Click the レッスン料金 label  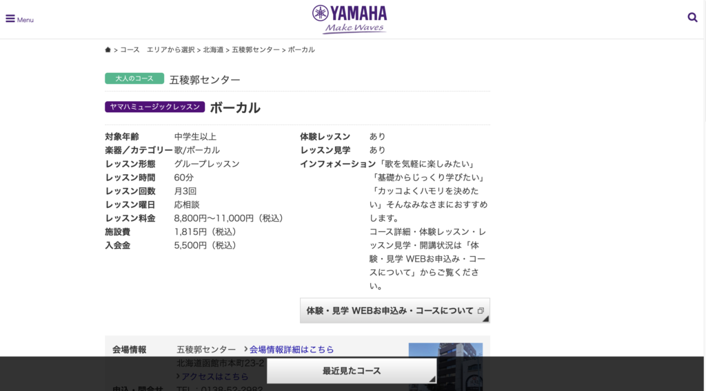coord(130,218)
